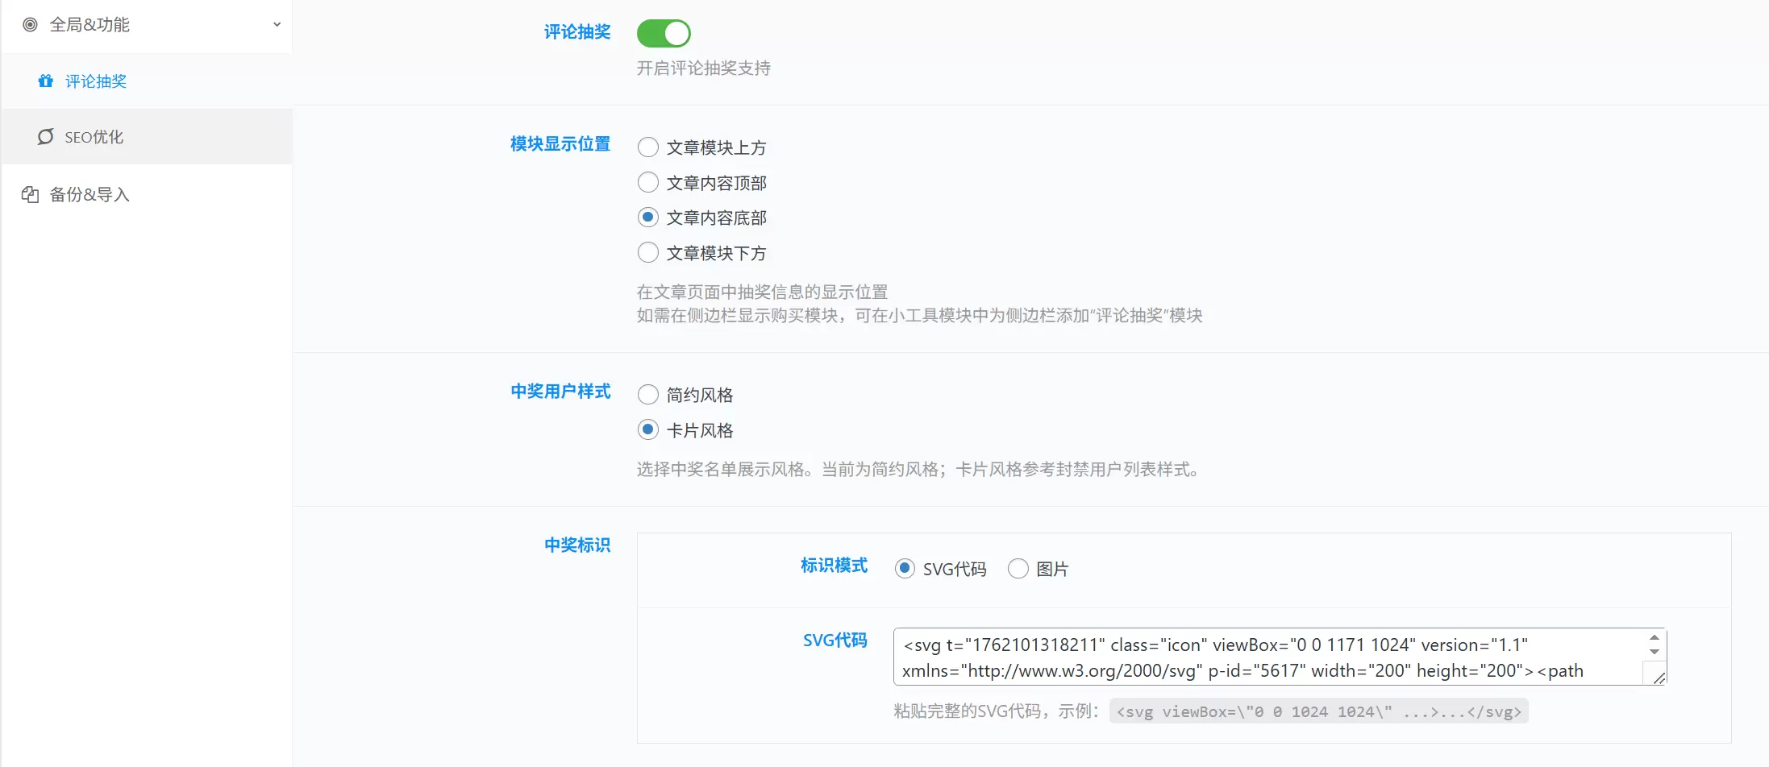Click the SVG example code snippet
The width and height of the screenshot is (1769, 767).
click(1318, 711)
